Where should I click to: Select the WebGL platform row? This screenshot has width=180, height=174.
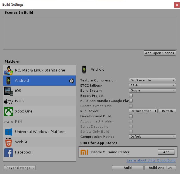39,142
